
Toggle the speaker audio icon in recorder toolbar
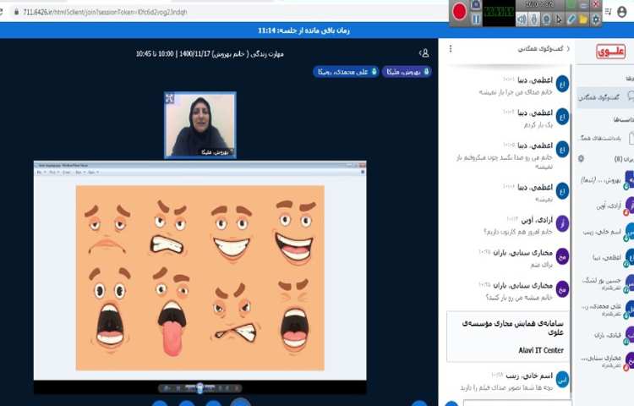pos(522,19)
